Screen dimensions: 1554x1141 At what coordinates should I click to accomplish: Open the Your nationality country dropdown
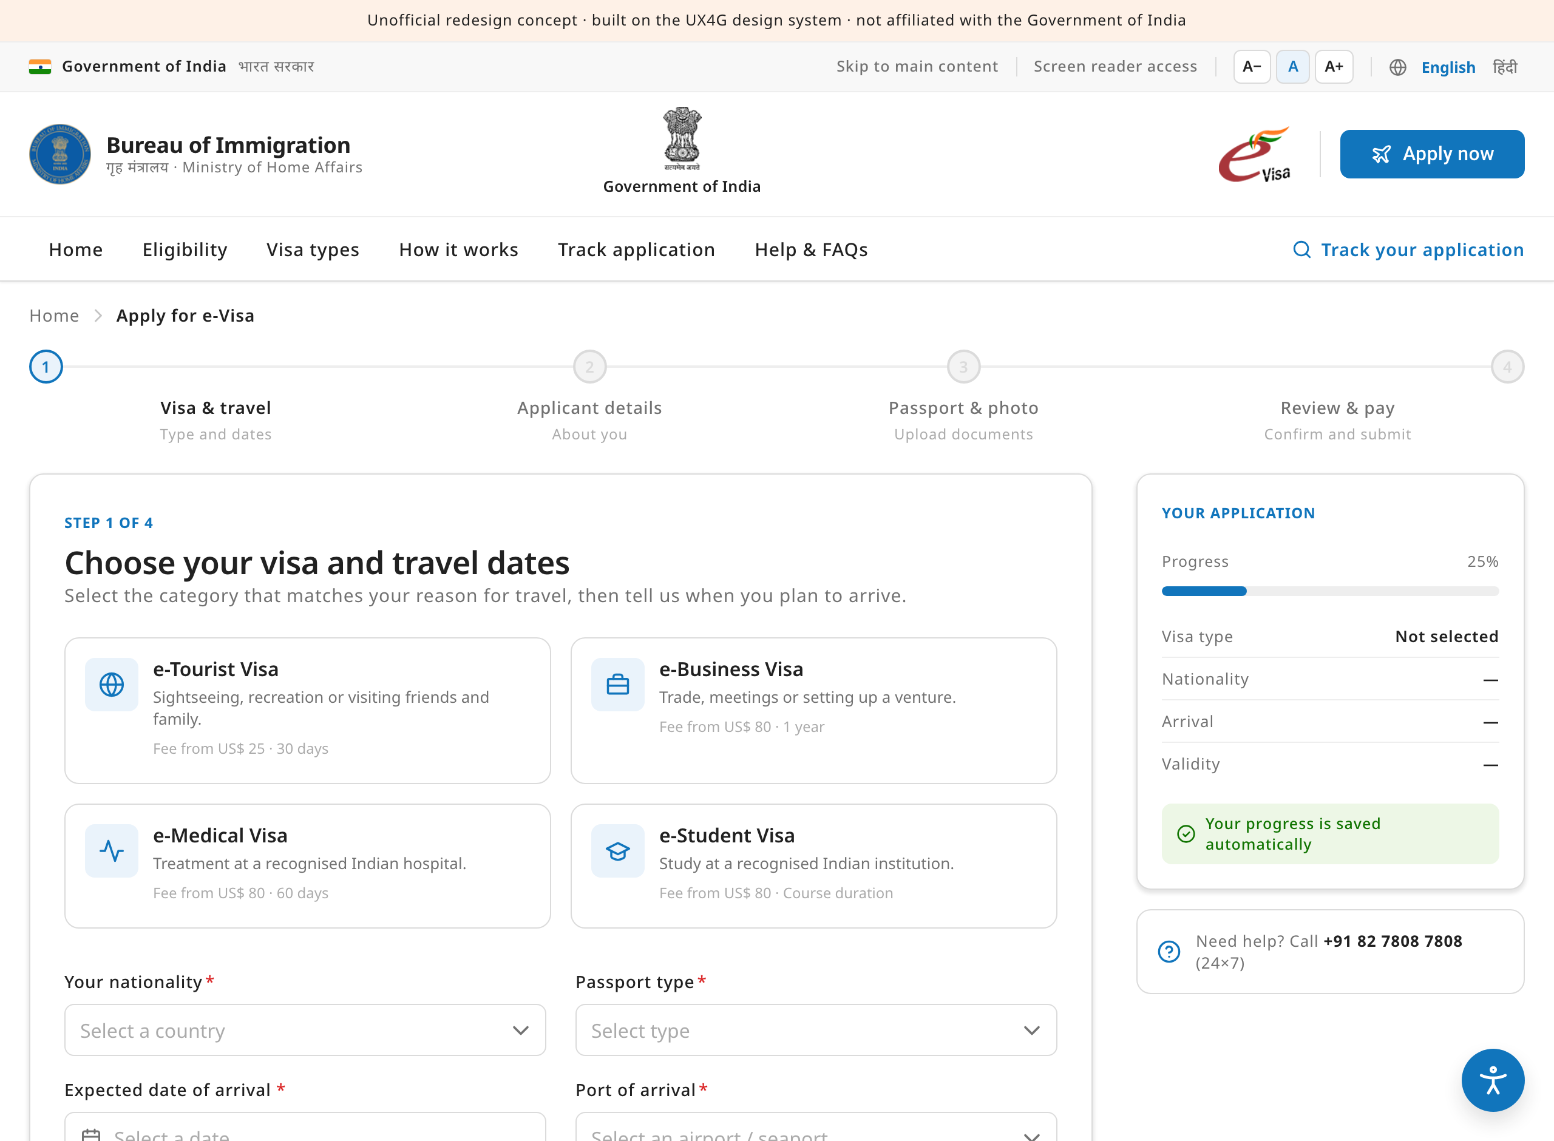point(305,1030)
